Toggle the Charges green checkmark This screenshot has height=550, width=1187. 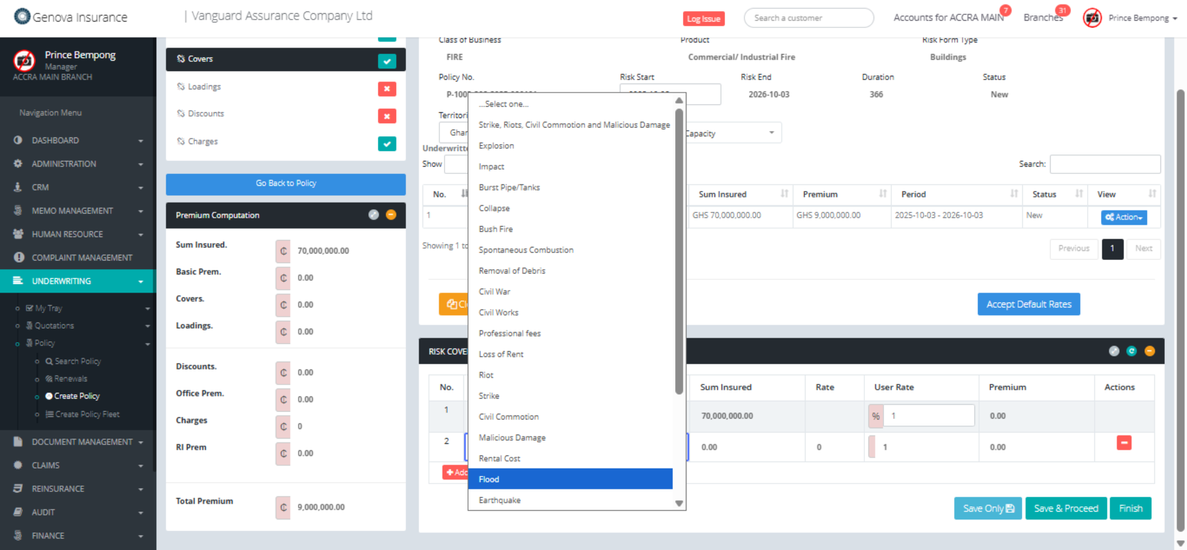pyautogui.click(x=387, y=144)
